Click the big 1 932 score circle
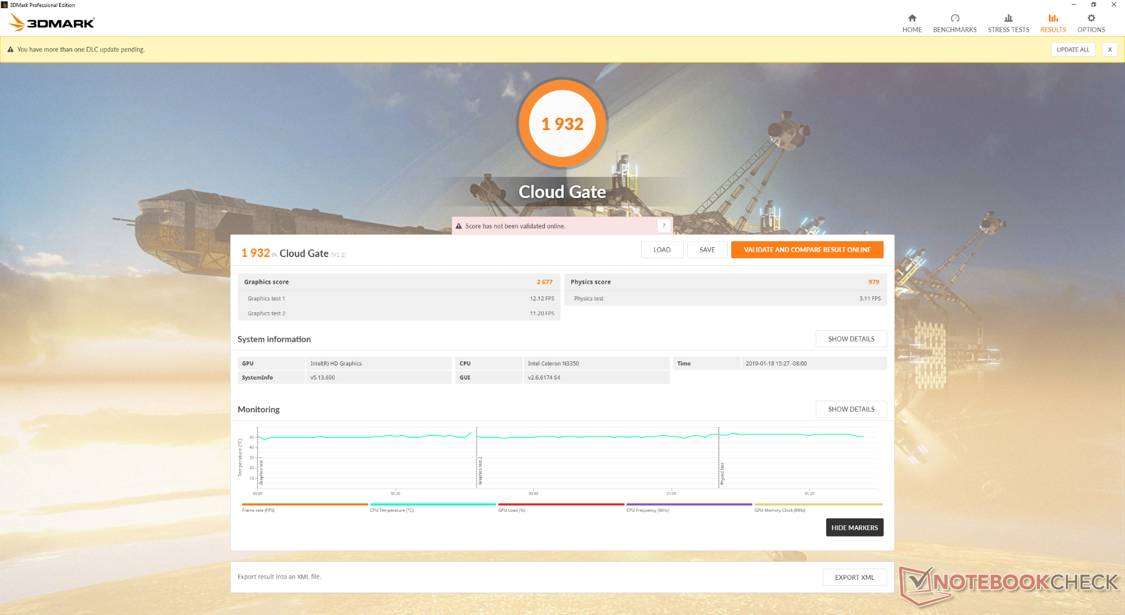 (562, 124)
